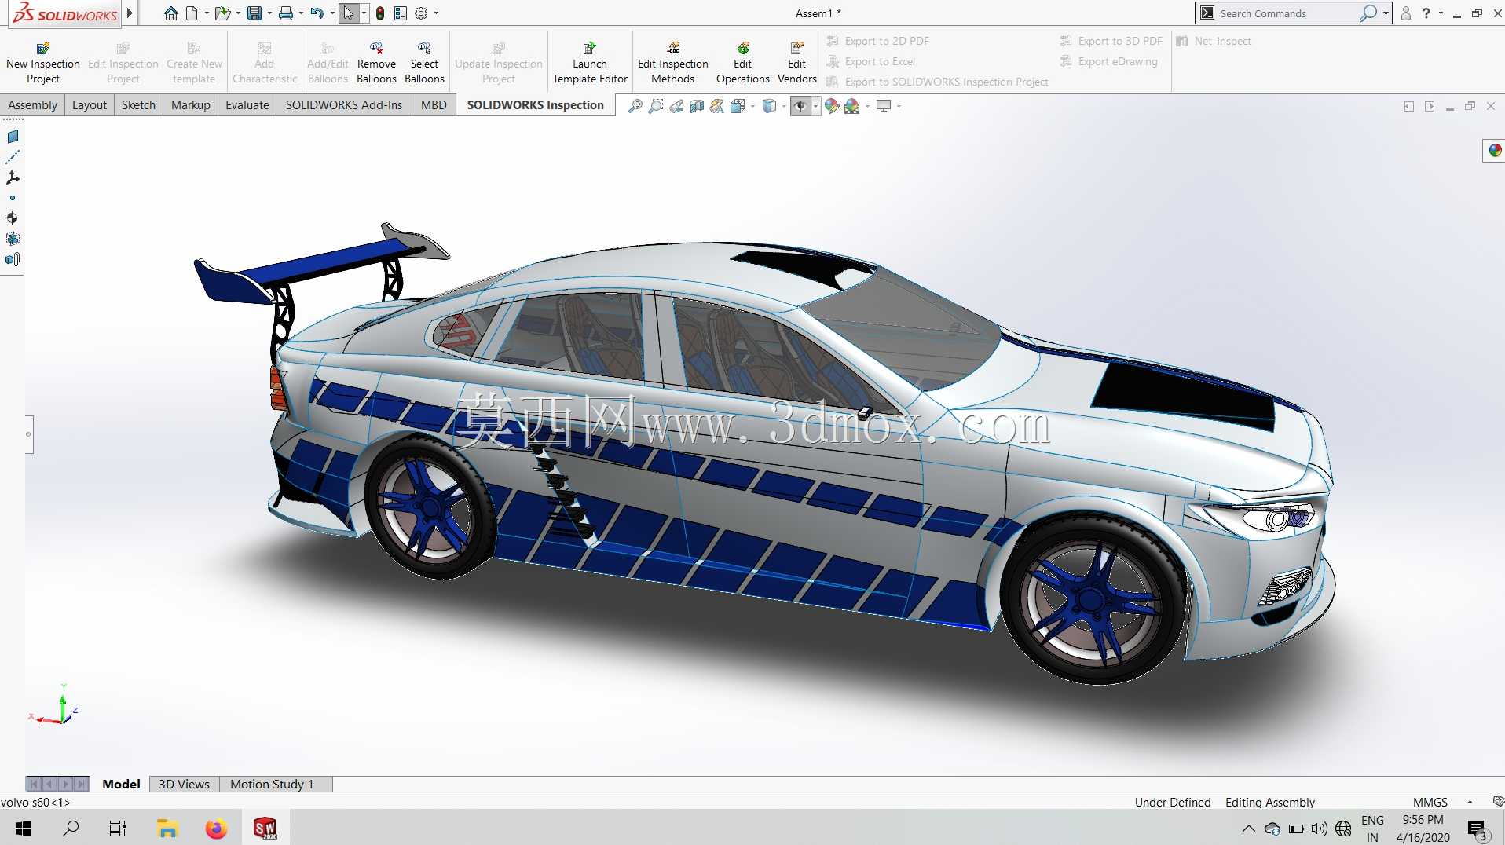Open the 3D Views tab
Image resolution: width=1505 pixels, height=845 pixels.
tap(184, 784)
